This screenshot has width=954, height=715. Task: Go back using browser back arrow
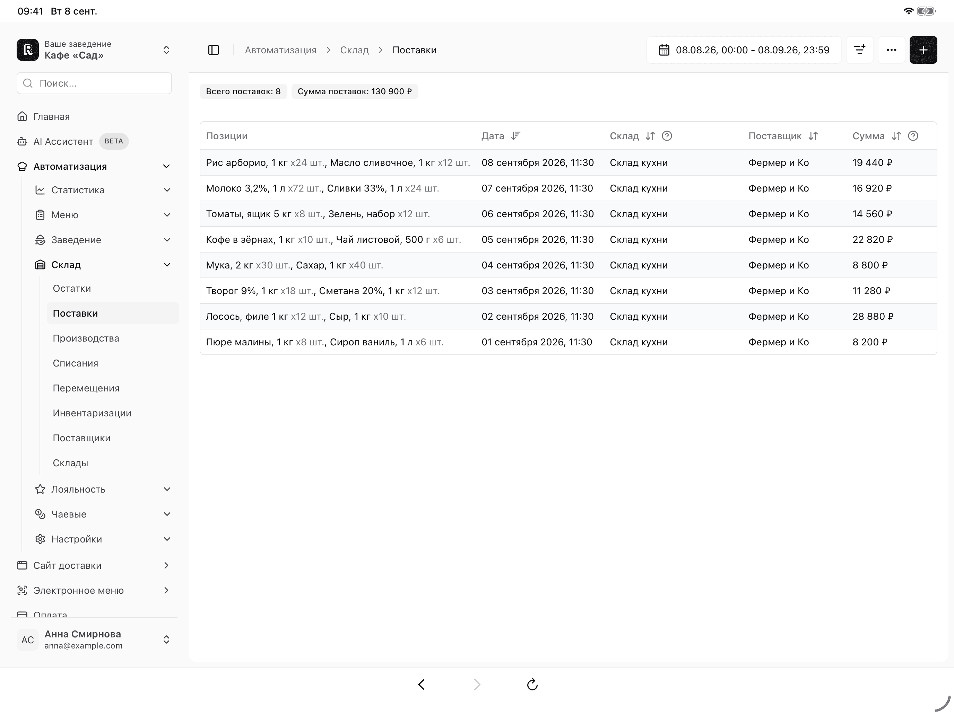click(422, 685)
